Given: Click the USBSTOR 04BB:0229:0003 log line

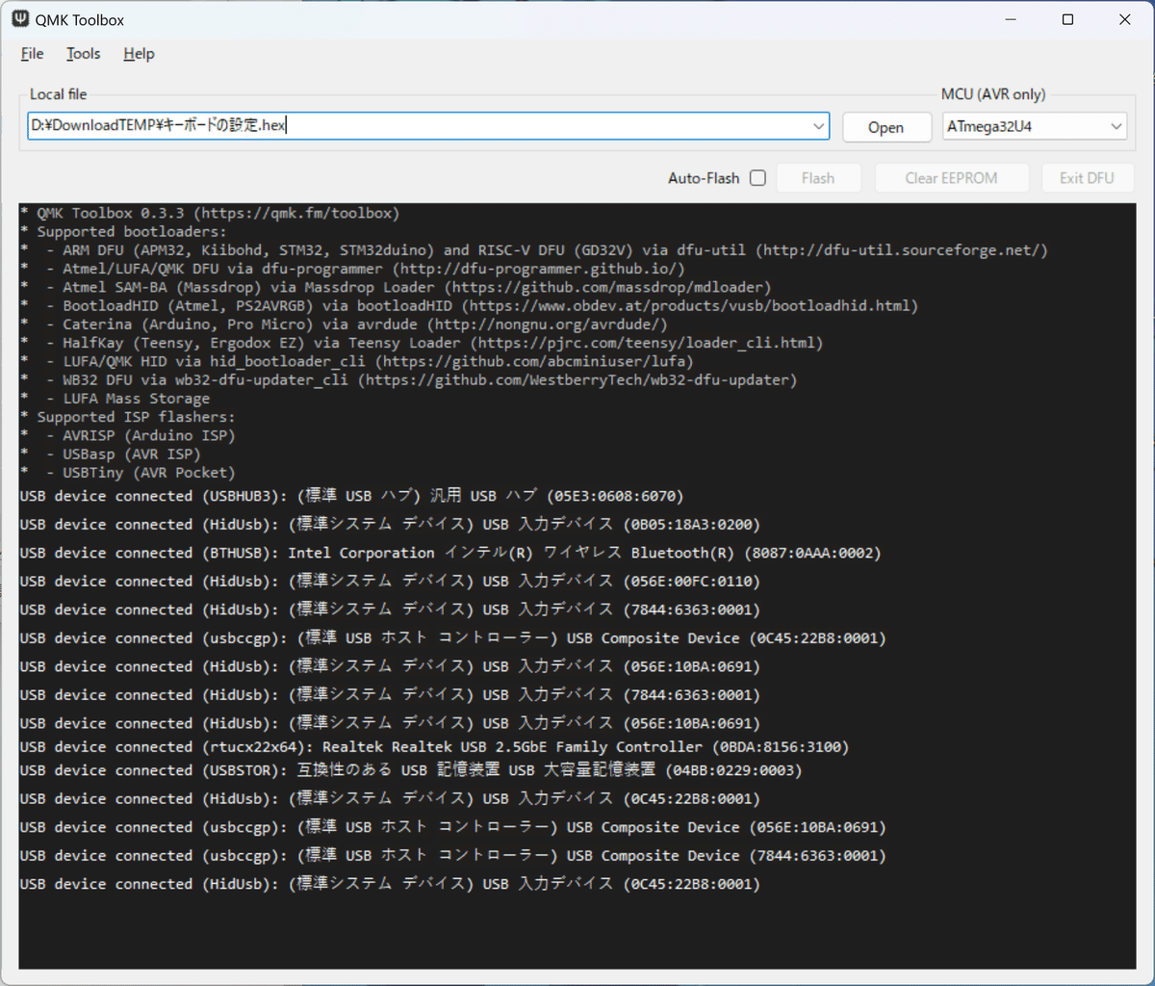Looking at the screenshot, I should [x=411, y=770].
